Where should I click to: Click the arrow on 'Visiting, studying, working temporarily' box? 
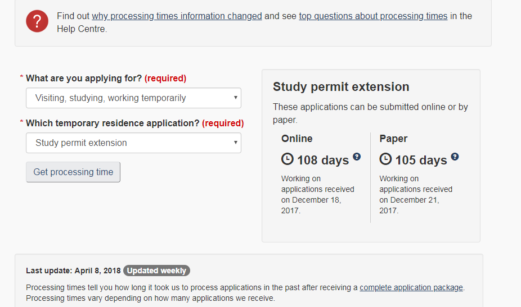click(x=235, y=98)
